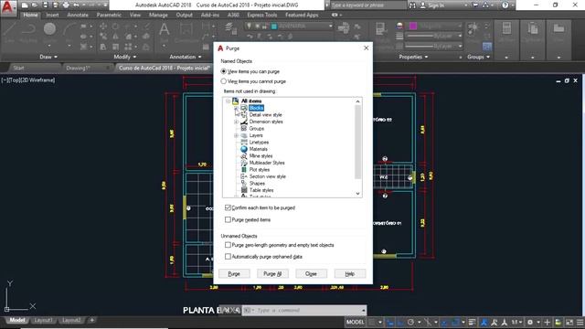This screenshot has width=585, height=329.
Task: Enable 'Purge nested items' checkbox
Action: 228,219
